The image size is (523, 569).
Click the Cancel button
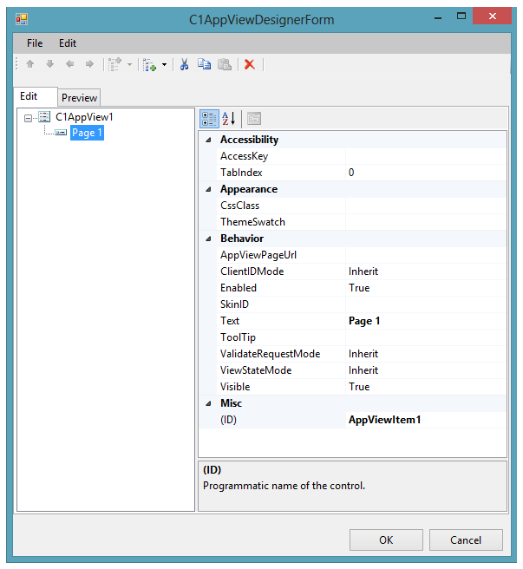pyautogui.click(x=466, y=540)
